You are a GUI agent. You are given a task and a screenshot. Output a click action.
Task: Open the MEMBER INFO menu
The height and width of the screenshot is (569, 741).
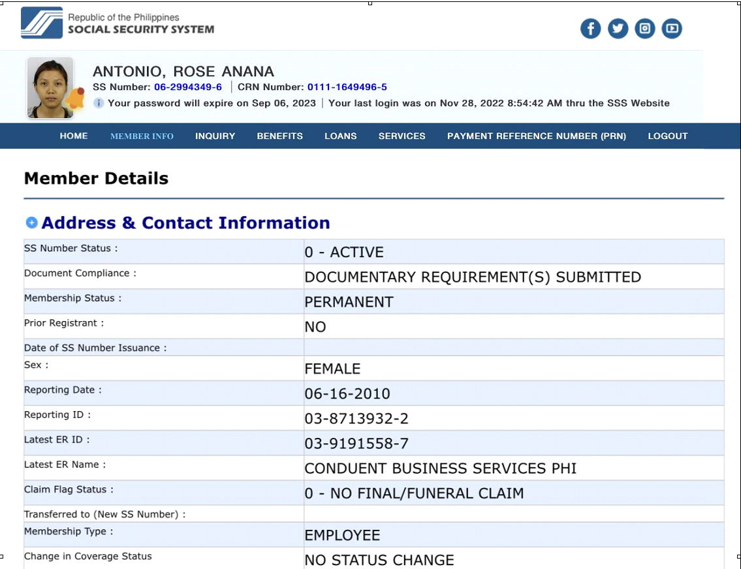(x=142, y=136)
